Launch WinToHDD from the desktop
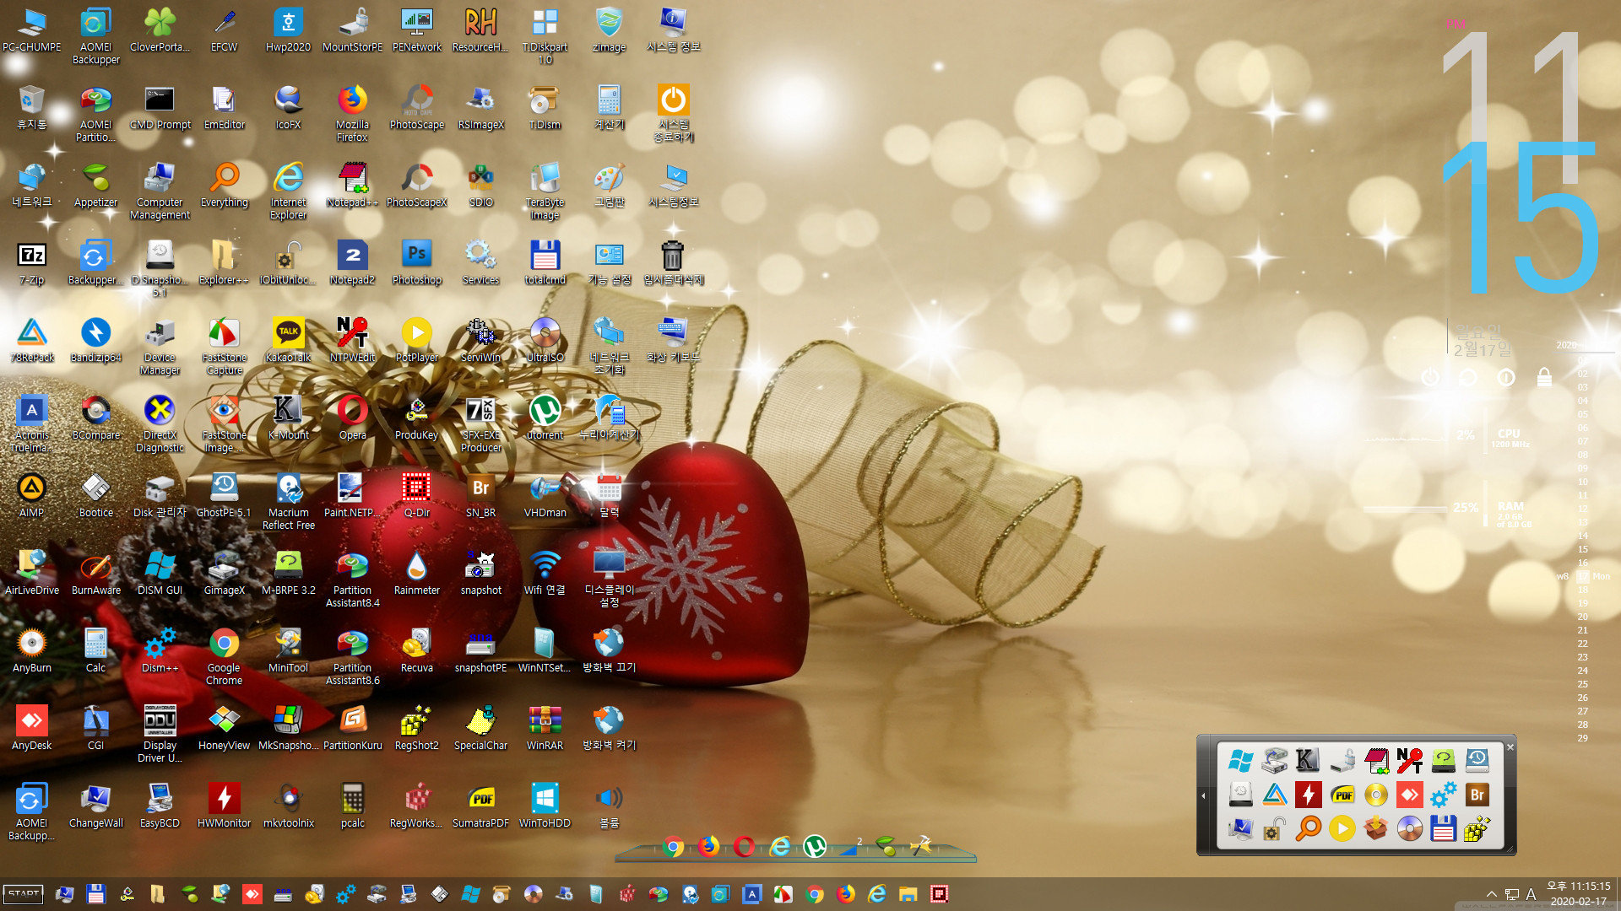Screen dimensions: 1621x911 pos(545,806)
